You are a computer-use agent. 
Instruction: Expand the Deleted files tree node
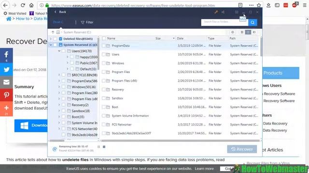(51, 39)
